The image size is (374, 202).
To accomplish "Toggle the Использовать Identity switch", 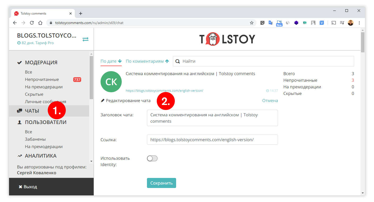I will coord(152,158).
